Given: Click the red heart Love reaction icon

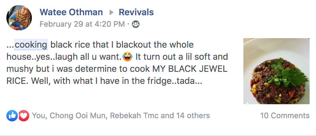Looking at the screenshot, I should tap(24, 116).
